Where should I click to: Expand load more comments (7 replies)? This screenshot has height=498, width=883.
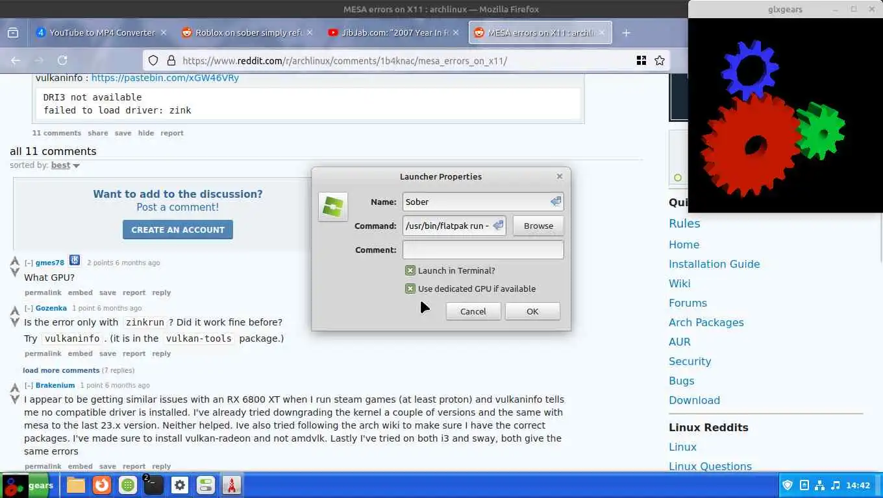[x=61, y=370]
